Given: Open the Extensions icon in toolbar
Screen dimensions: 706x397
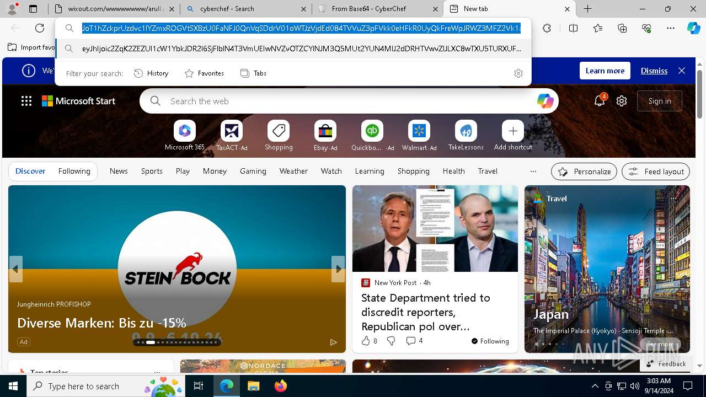Looking at the screenshot, I should coord(547,28).
